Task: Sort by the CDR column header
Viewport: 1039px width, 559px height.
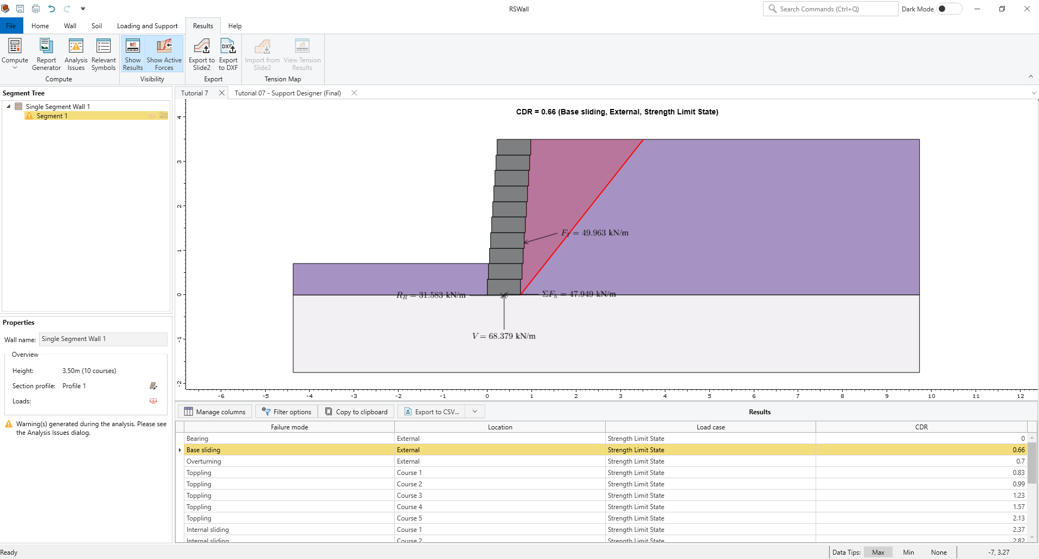Action: 921,427
